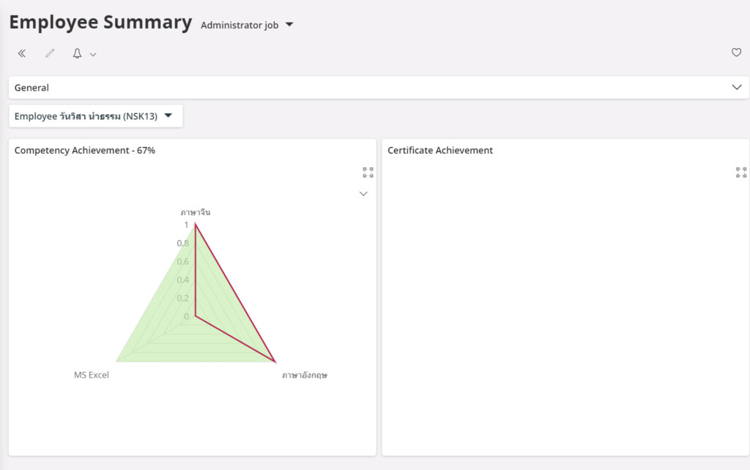
Task: Click the bell notification icon
Action: (77, 53)
